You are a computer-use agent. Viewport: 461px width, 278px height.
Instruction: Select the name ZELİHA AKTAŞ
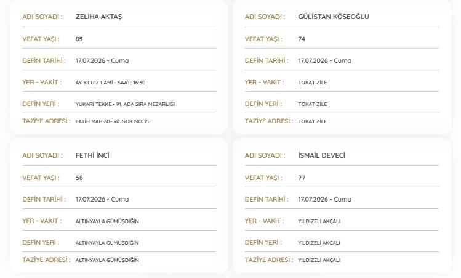98,17
